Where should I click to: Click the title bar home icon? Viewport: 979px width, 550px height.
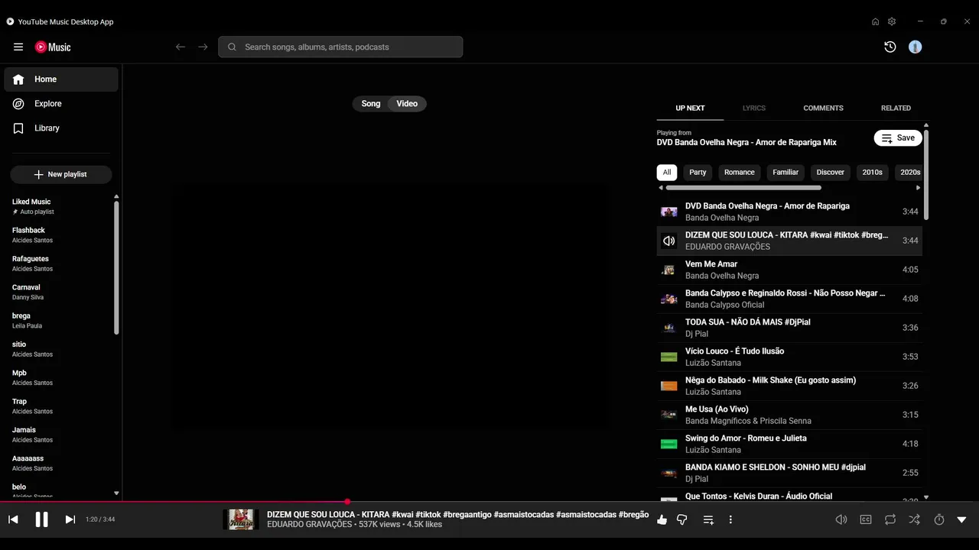click(x=875, y=21)
